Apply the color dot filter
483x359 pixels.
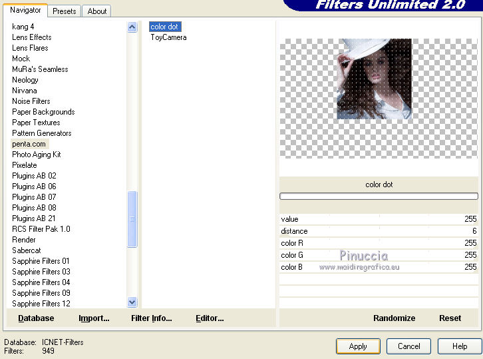click(x=358, y=346)
